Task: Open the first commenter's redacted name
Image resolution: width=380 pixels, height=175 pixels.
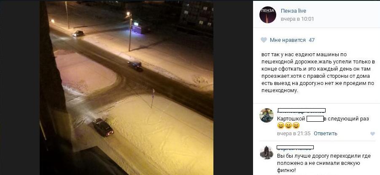Action: click(x=301, y=111)
